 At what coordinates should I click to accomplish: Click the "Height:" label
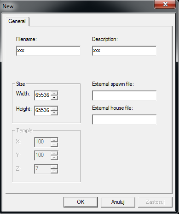tap(24, 109)
